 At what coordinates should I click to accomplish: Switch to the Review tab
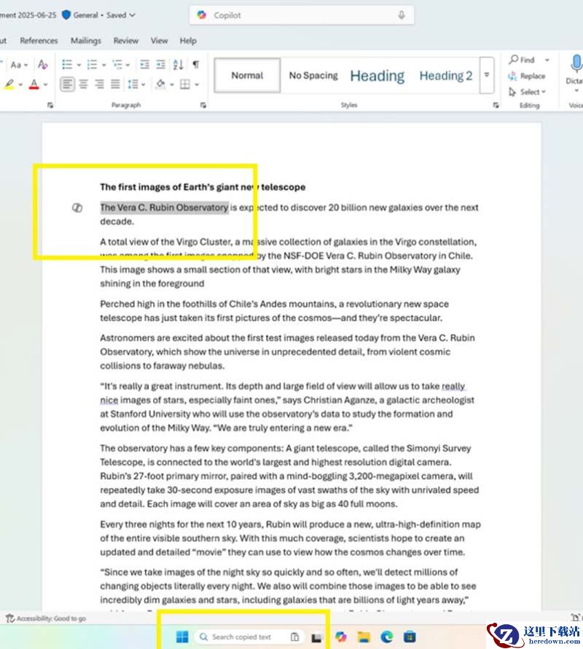coord(125,41)
